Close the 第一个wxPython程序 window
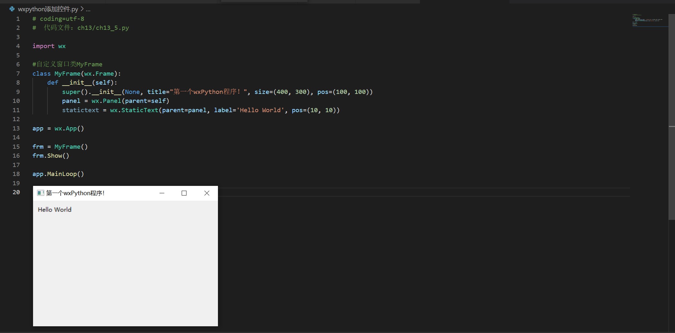Screen dimensions: 675x333 (207, 193)
